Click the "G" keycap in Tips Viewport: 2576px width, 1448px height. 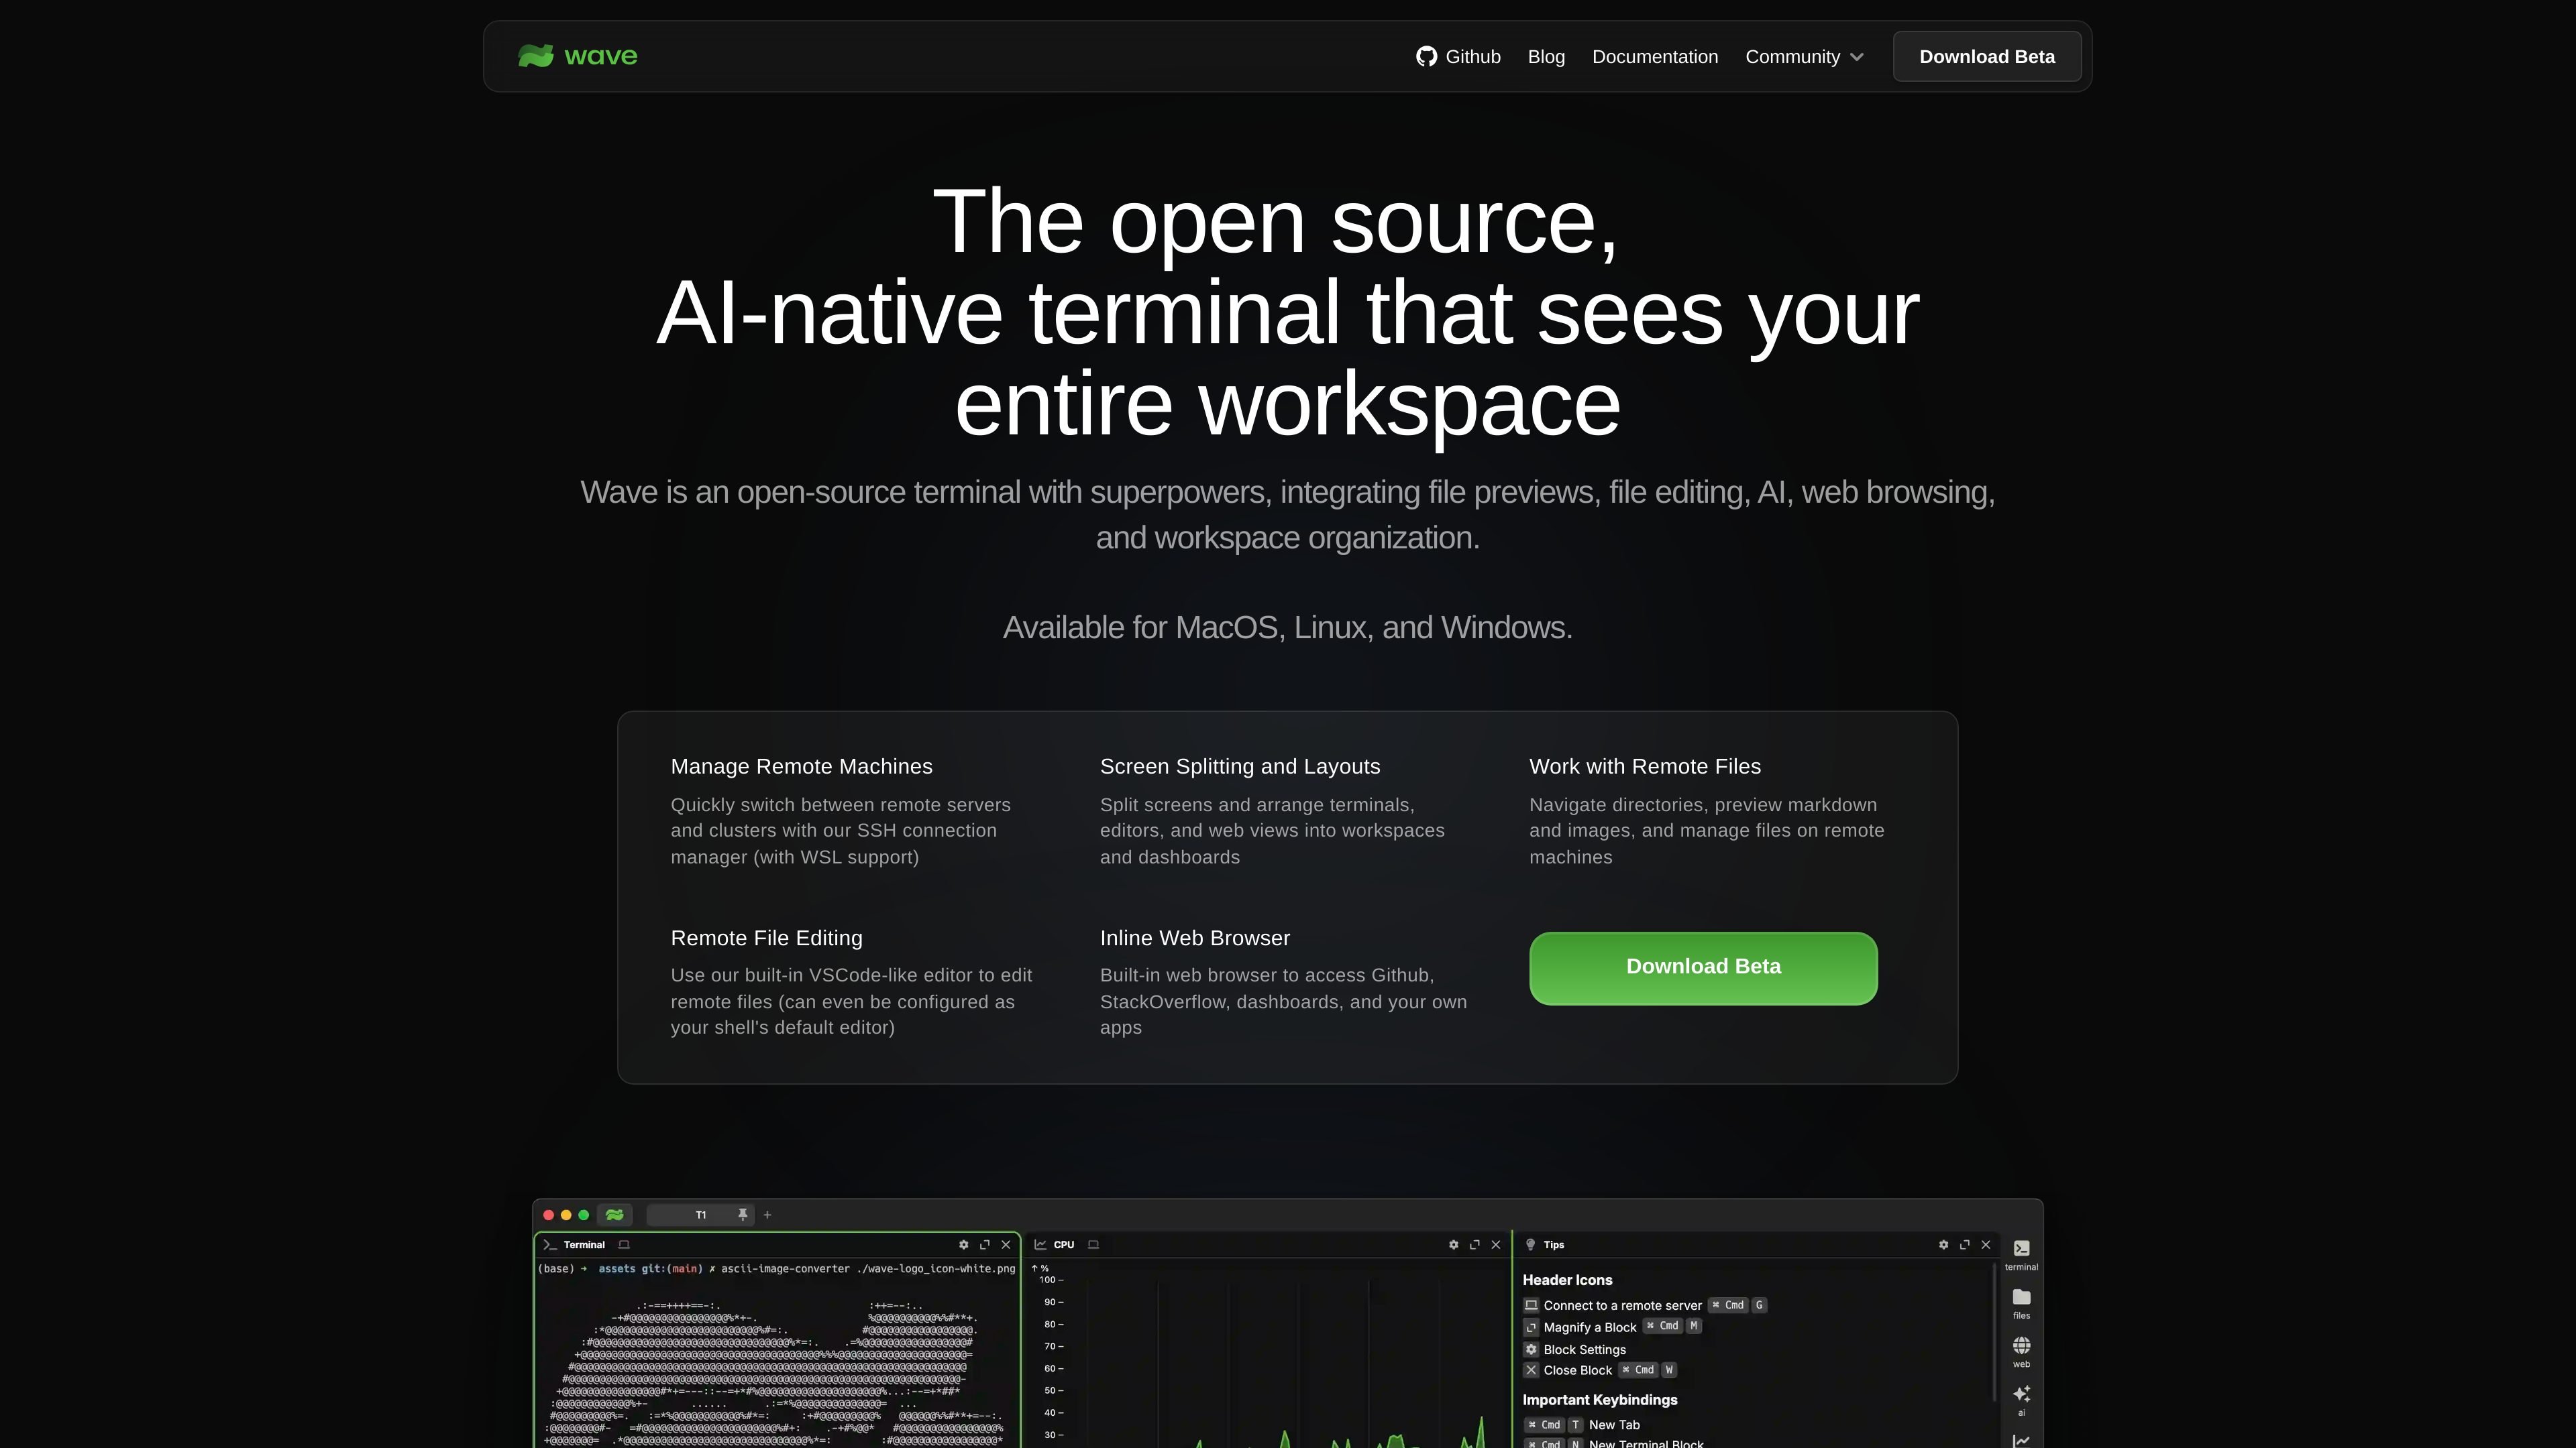click(1759, 1305)
